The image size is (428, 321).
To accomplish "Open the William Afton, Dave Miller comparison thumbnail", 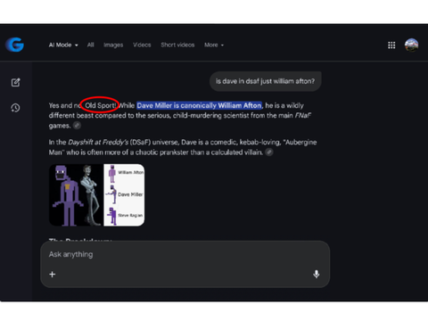I will pyautogui.click(x=124, y=195).
